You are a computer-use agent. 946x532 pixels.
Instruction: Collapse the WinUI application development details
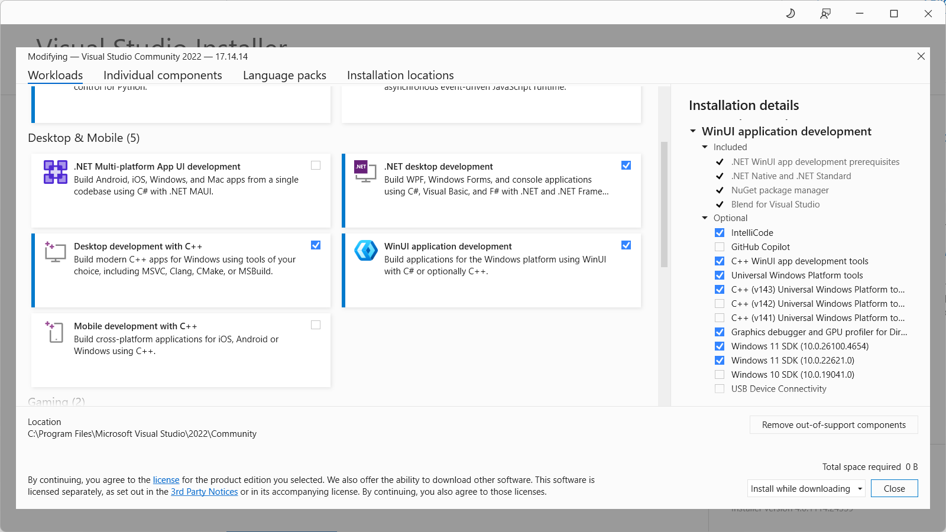(694, 131)
